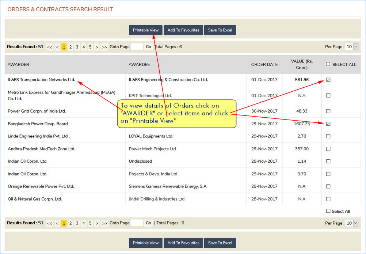Click bottom pagination last >> arrow
Image resolution: width=366 pixels, height=254 pixels.
(x=104, y=223)
